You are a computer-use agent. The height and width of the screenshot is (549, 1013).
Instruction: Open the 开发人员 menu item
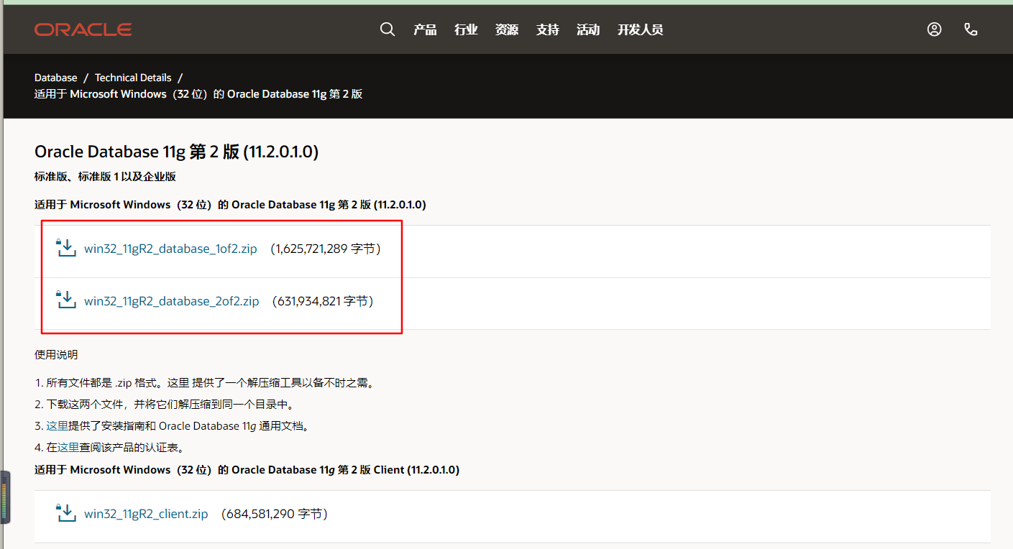tap(640, 29)
